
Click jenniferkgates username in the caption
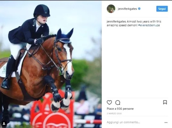[116, 21]
